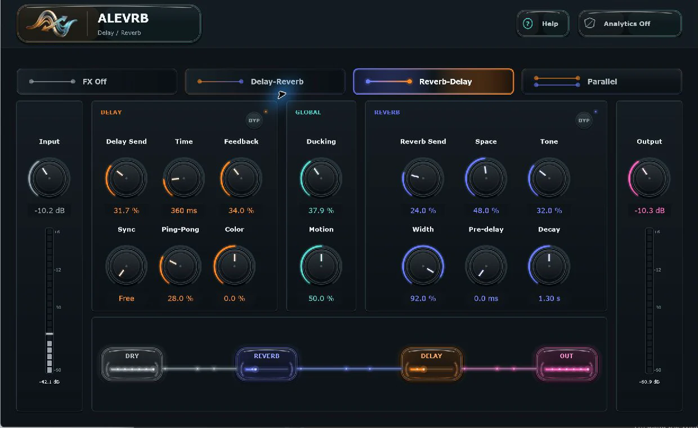Click the 48.0 % Space value

tap(486, 211)
